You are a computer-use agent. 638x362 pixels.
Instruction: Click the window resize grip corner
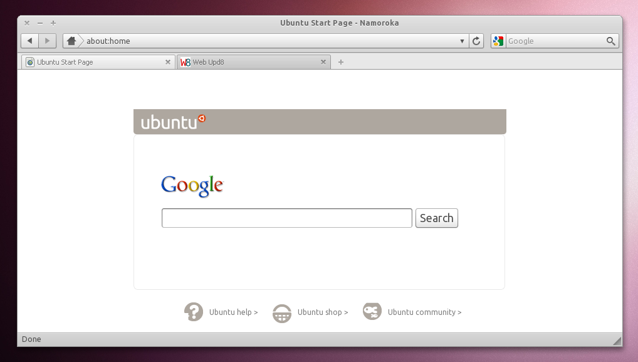pos(617,341)
